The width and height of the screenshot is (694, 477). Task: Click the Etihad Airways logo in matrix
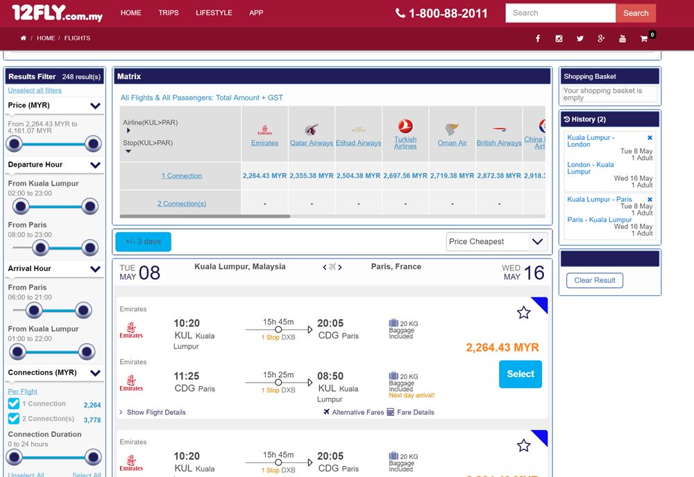click(359, 130)
